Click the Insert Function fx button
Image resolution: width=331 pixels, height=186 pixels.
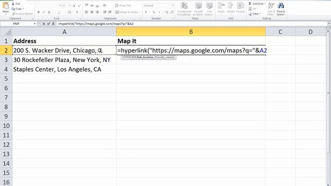53,24
